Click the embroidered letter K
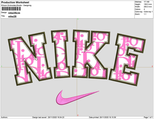This screenshot has height=119, width=154. (91, 55)
